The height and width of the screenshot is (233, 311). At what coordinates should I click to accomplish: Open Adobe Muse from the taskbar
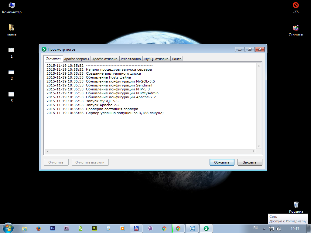[x=94, y=228]
